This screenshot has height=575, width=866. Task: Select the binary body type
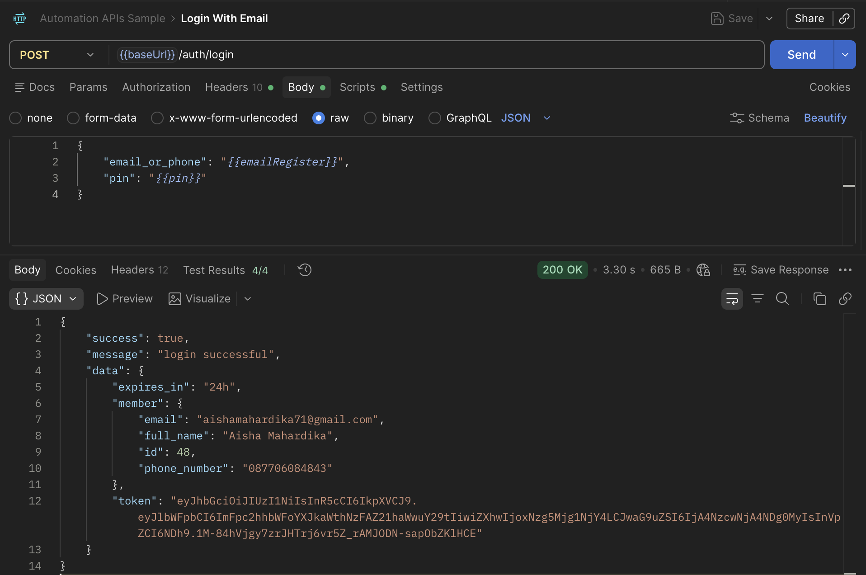(370, 118)
